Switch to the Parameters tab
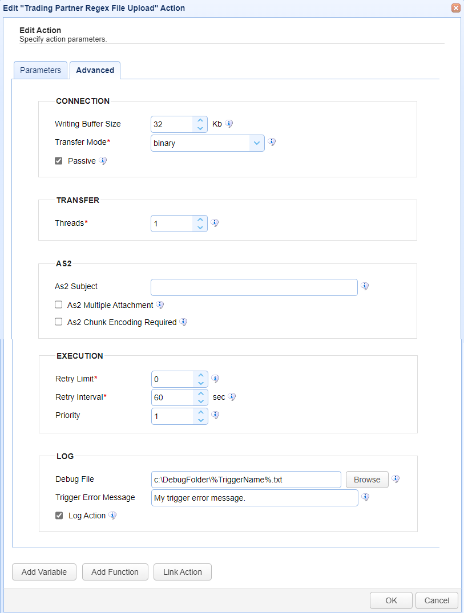The image size is (464, 613). tap(41, 70)
